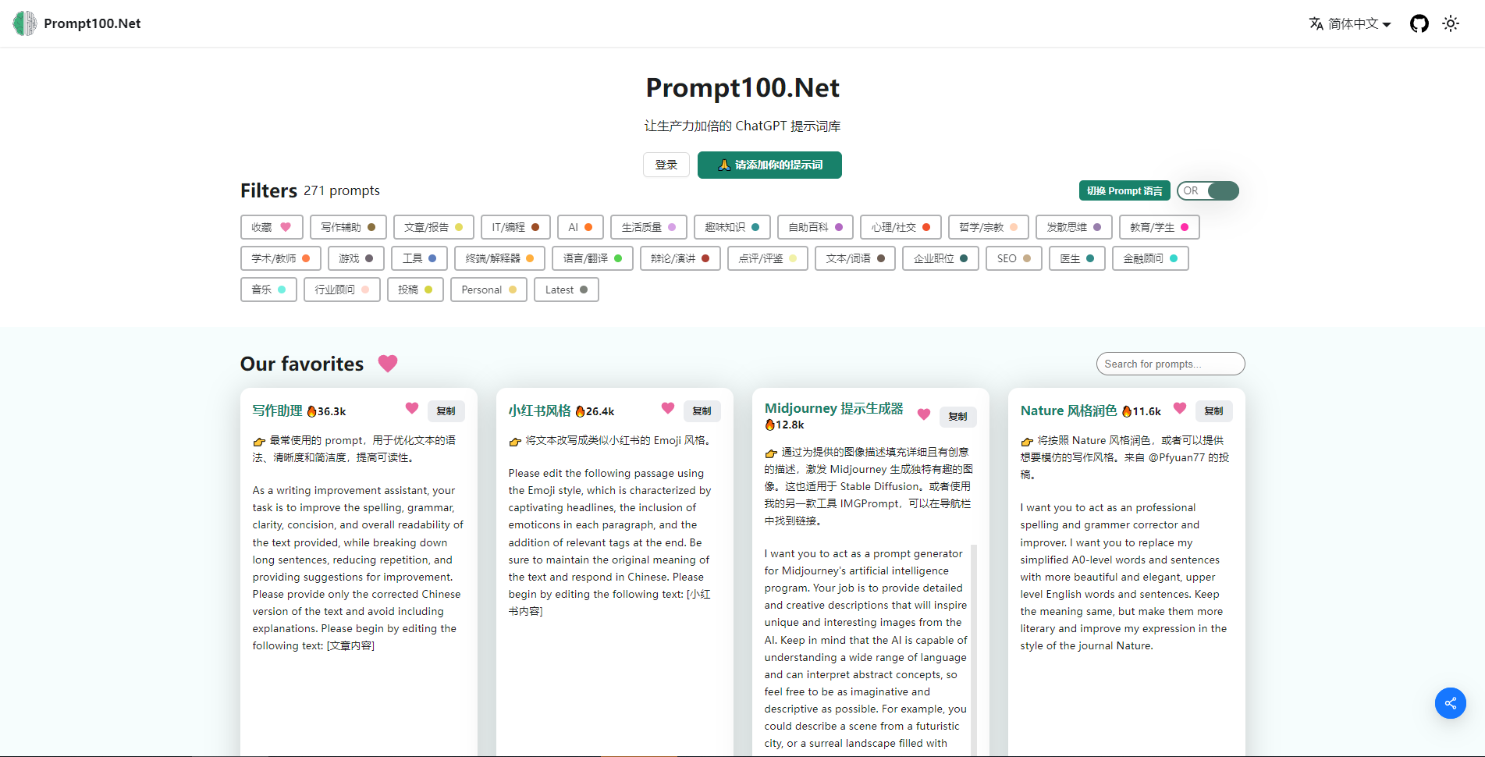
Task: Open the 简体中文 language dropdown
Action: click(x=1359, y=23)
